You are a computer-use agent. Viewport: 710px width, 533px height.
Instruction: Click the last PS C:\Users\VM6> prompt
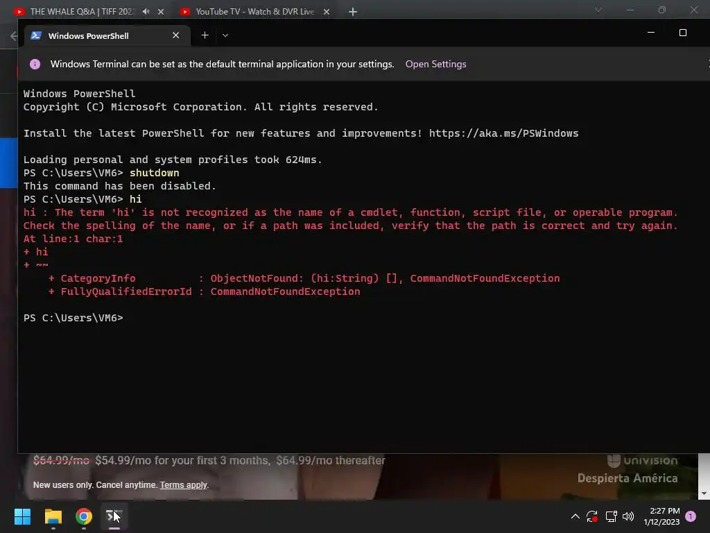73,318
